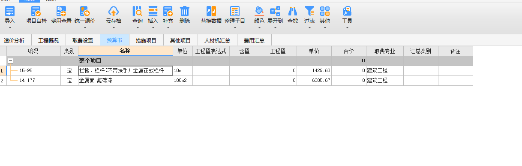
Task: Click the 取费专业 column header
Action: click(385, 51)
